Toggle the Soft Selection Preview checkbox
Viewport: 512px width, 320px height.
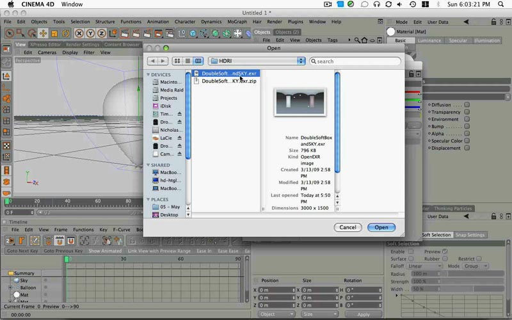[445, 252]
